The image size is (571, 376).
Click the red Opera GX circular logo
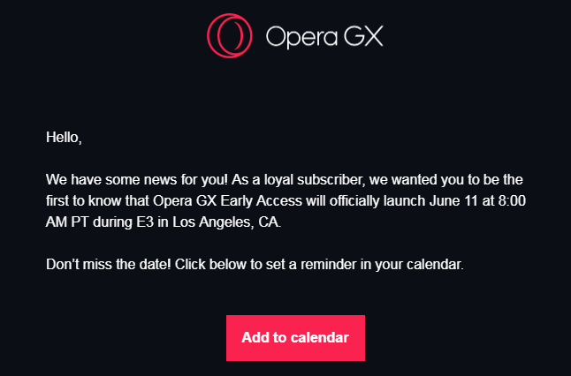(x=230, y=35)
